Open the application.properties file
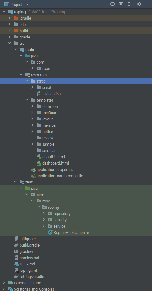Image resolution: width=152 pixels, height=291 pixels. 55,170
